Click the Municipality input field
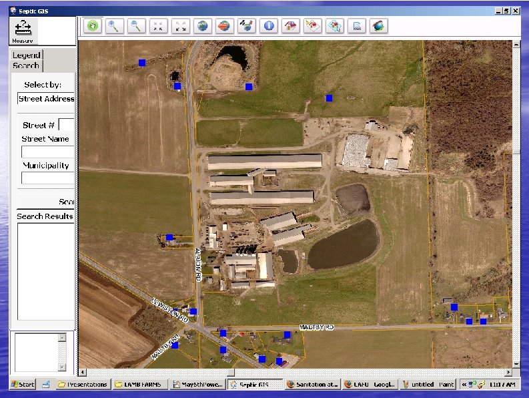 coord(47,178)
